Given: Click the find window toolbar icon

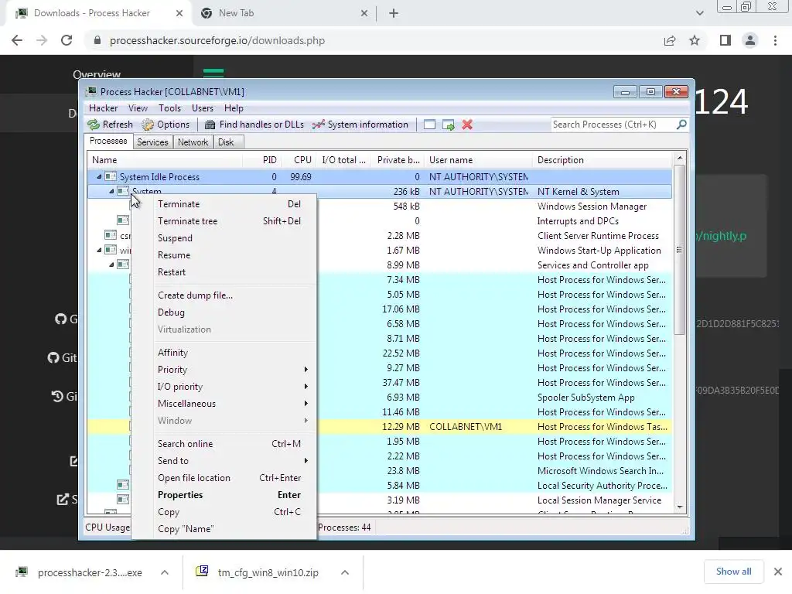Looking at the screenshot, I should tap(429, 125).
